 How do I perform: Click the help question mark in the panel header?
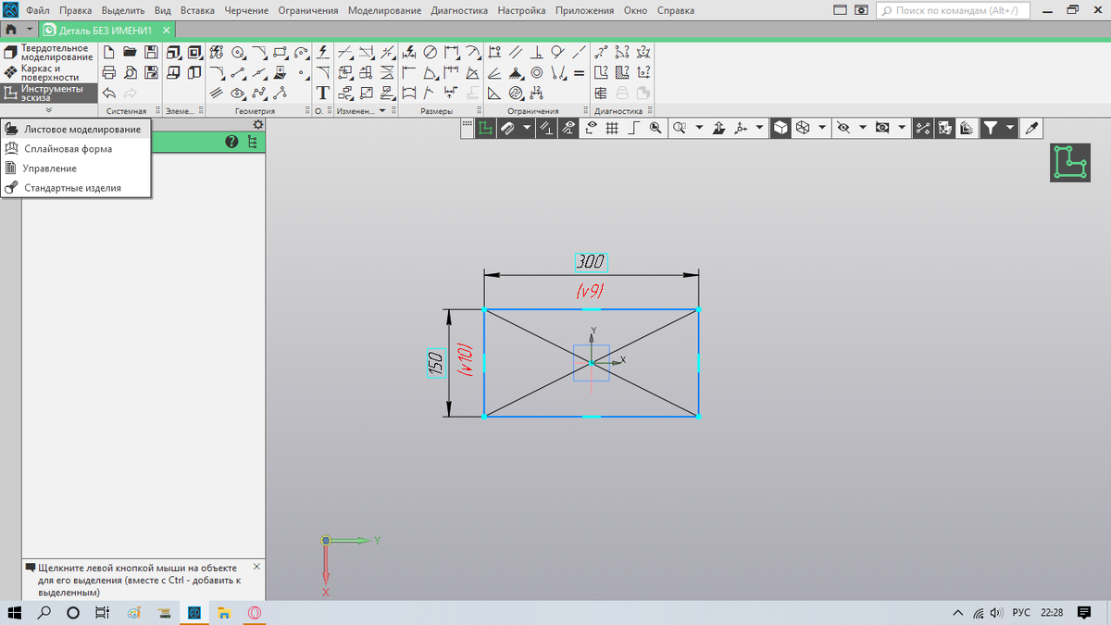coord(231,142)
